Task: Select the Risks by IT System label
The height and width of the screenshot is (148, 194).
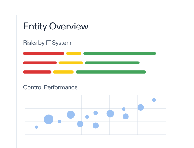Action: 47,43
